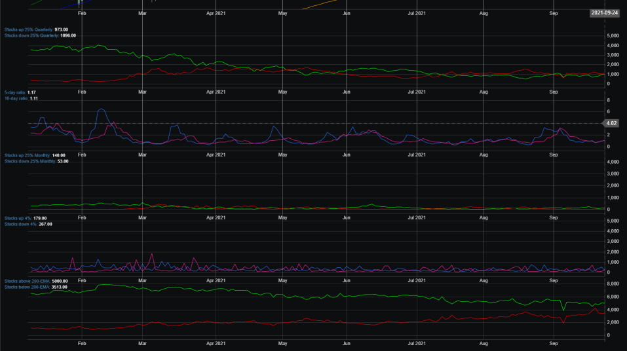Click the 2021-09-24 date label
Image resolution: width=627 pixels, height=351 pixels.
pyautogui.click(x=605, y=13)
